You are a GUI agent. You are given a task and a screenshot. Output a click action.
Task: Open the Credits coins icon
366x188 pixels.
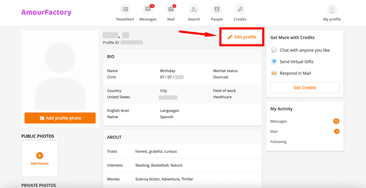tap(240, 10)
